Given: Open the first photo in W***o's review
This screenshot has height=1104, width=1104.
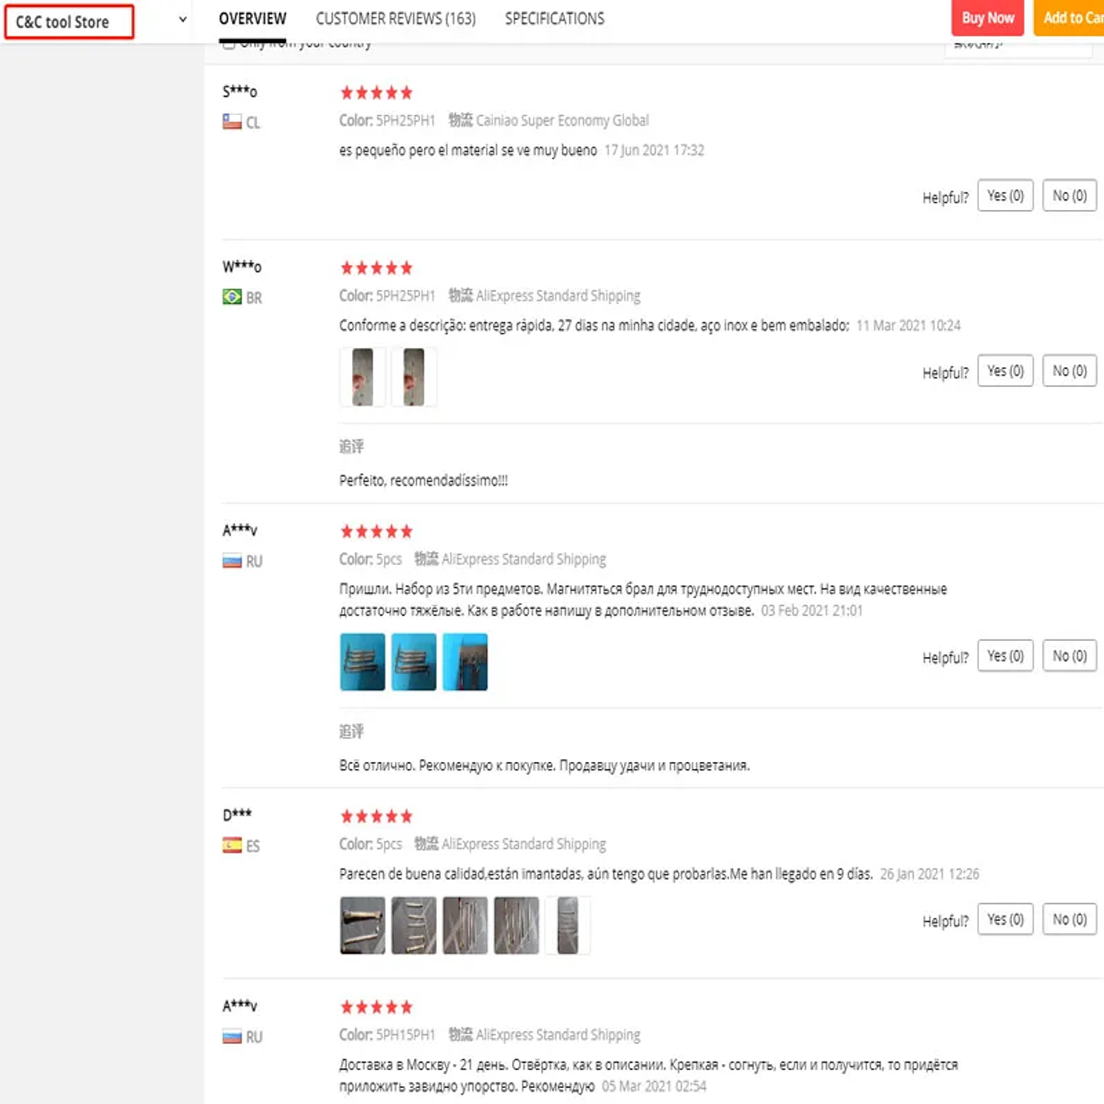Looking at the screenshot, I should [x=363, y=377].
